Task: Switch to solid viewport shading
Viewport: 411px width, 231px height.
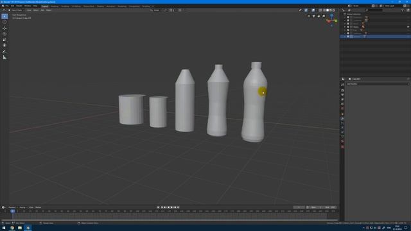Action: pos(328,10)
